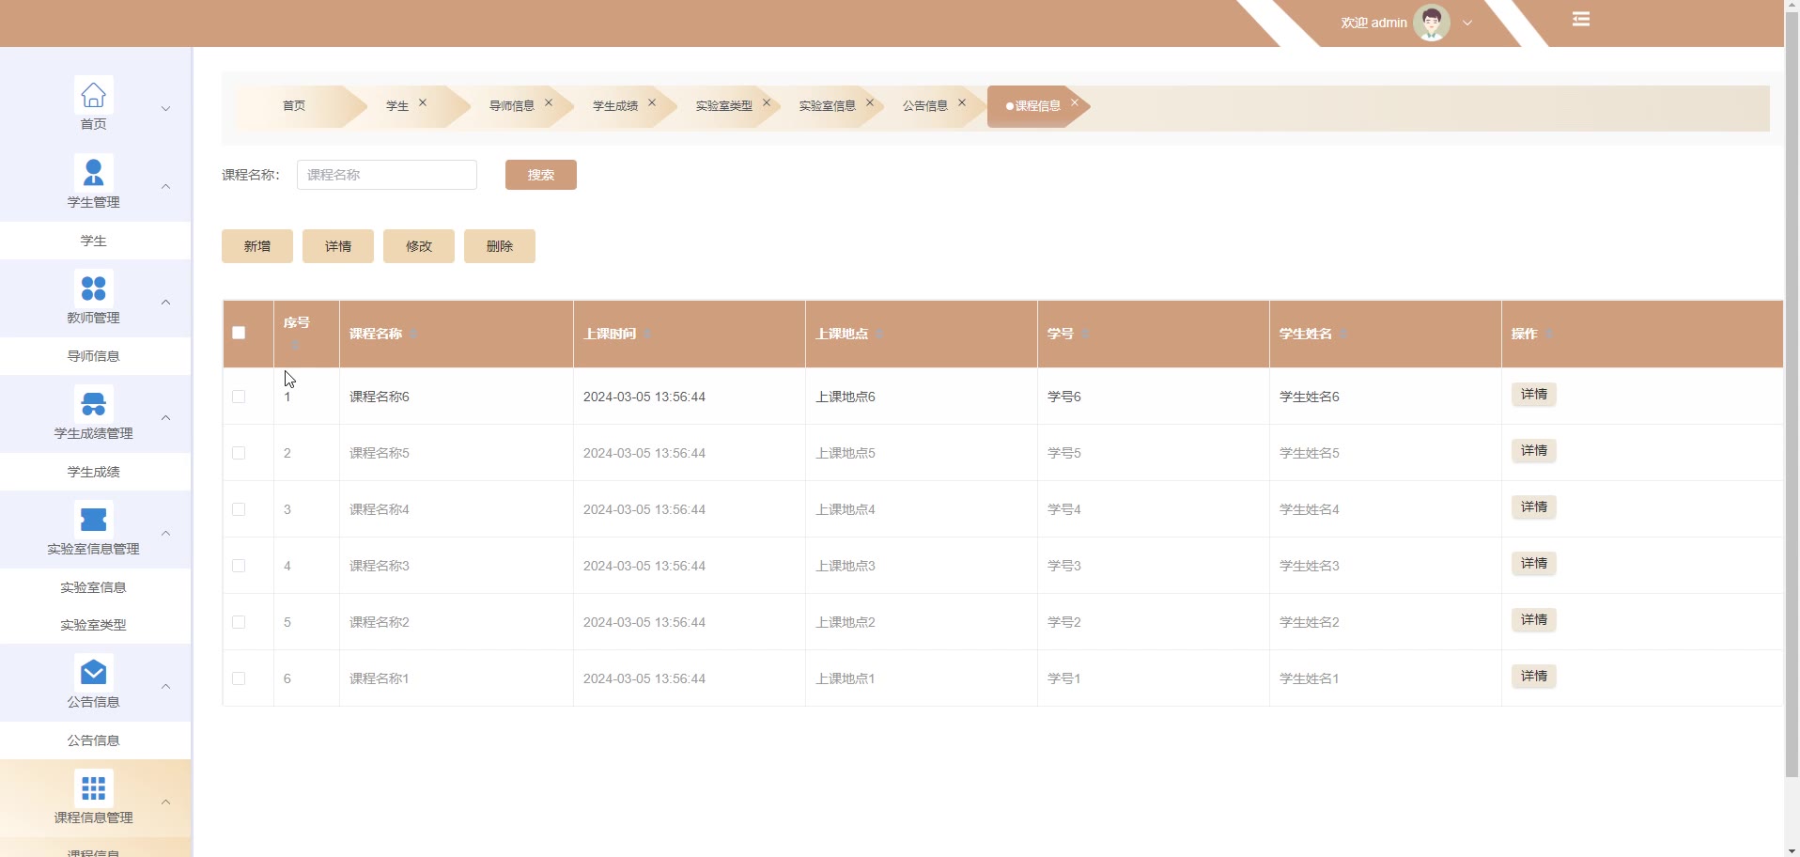
Task: Open 公告信息 submenu item under announcement section
Action: tap(93, 740)
